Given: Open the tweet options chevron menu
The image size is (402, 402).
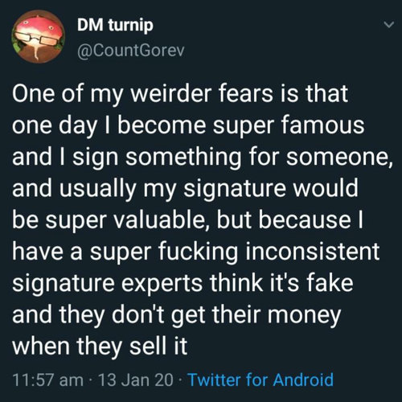Looking at the screenshot, I should pos(388,25).
